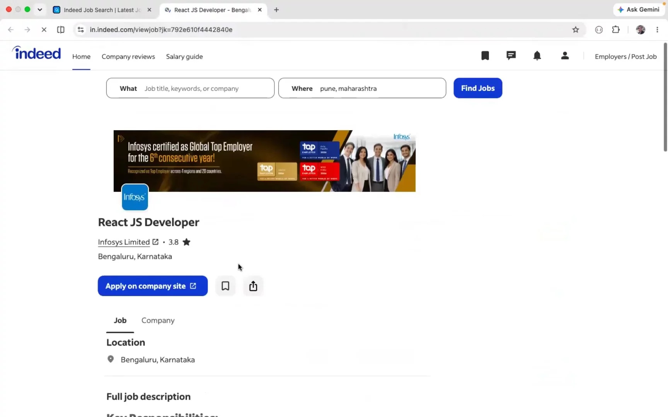The height and width of the screenshot is (417, 668).
Task: Expand the tab search dropdown arrow
Action: (x=40, y=10)
